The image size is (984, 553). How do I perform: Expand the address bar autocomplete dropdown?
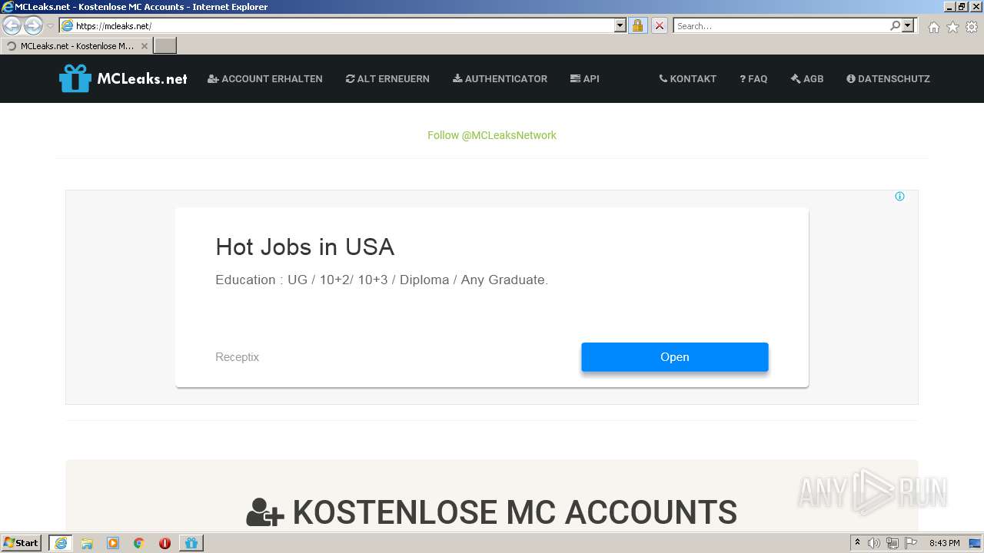(x=620, y=25)
